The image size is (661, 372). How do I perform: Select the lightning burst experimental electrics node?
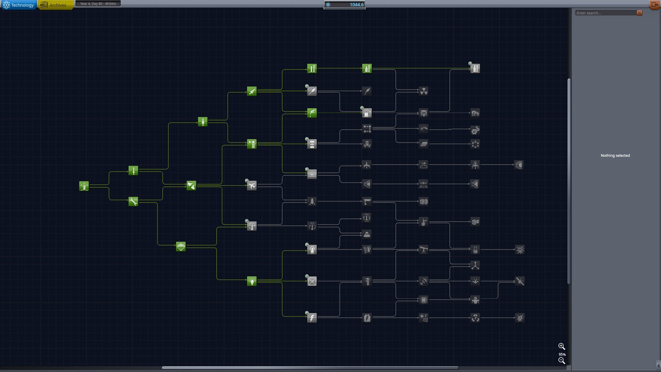click(520, 318)
